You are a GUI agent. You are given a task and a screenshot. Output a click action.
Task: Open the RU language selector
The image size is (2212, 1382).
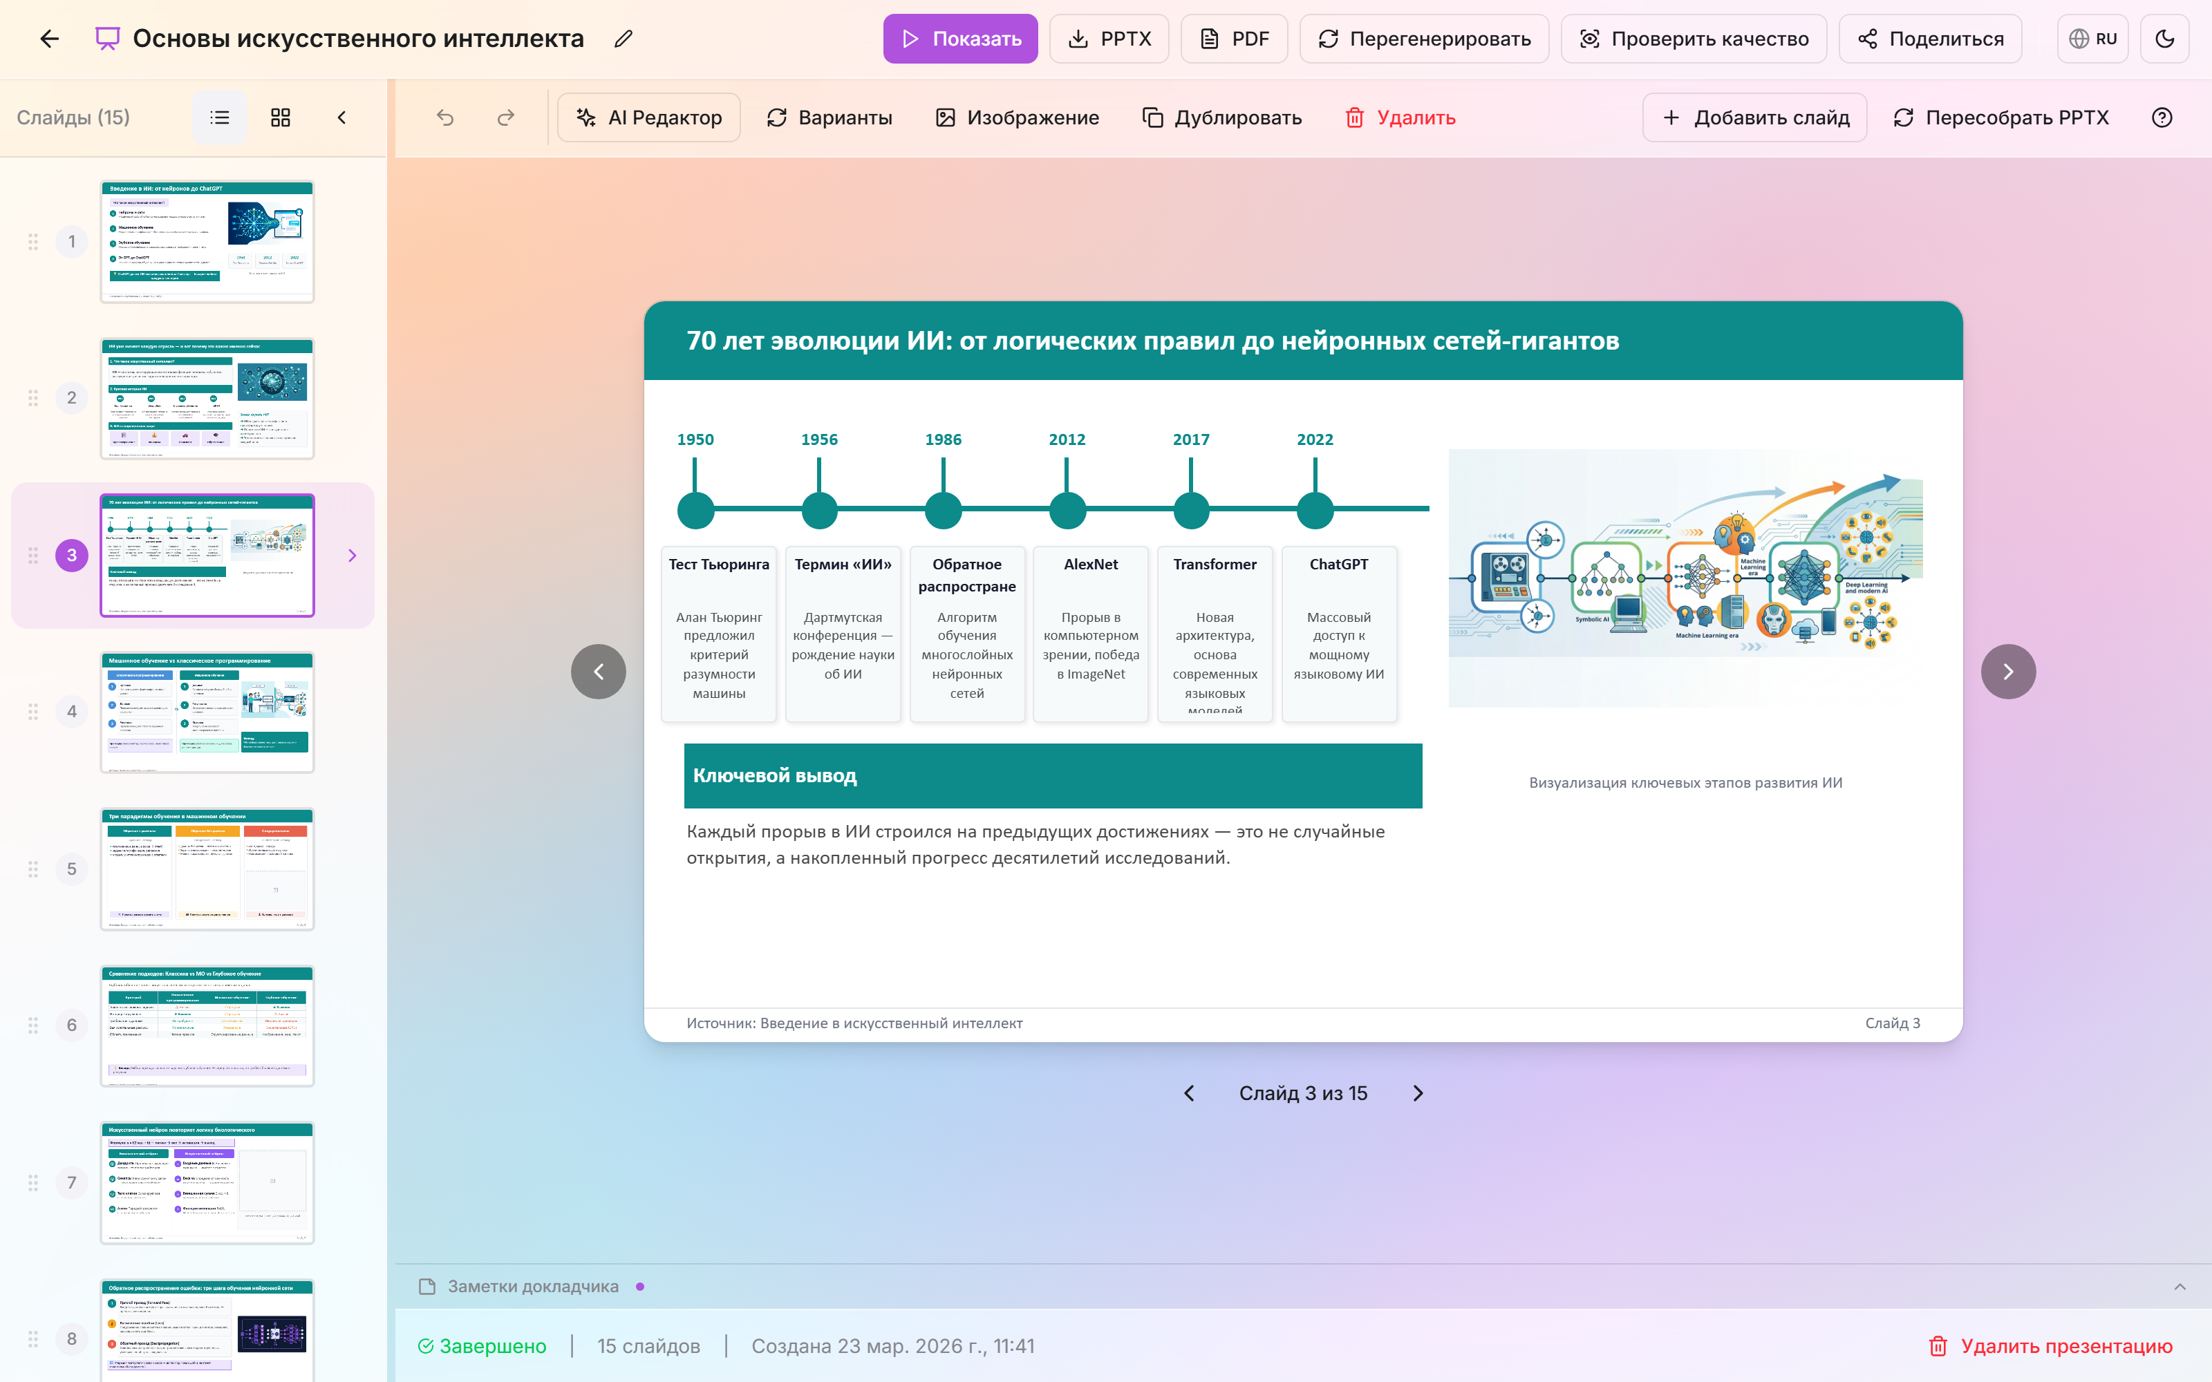click(x=2093, y=39)
